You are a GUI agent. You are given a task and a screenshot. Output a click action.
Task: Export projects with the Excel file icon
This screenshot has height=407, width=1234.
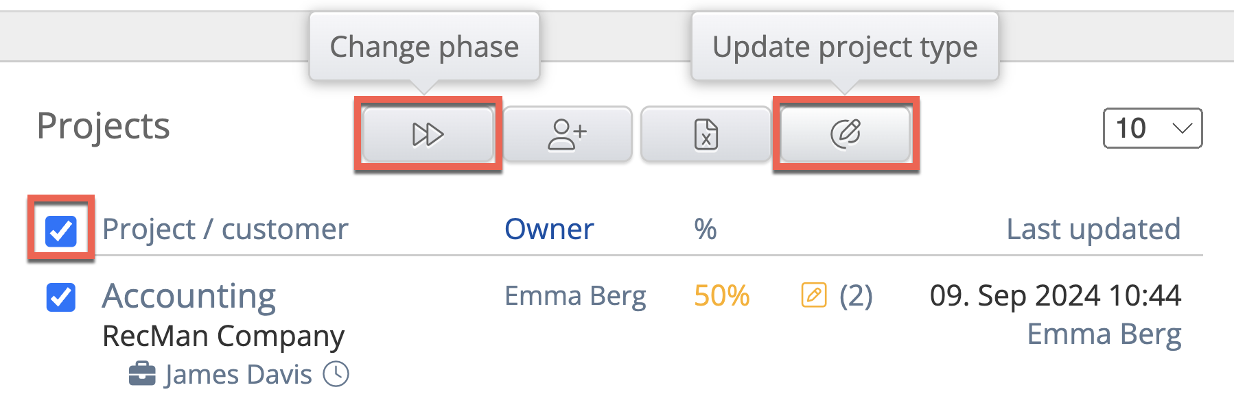[706, 134]
